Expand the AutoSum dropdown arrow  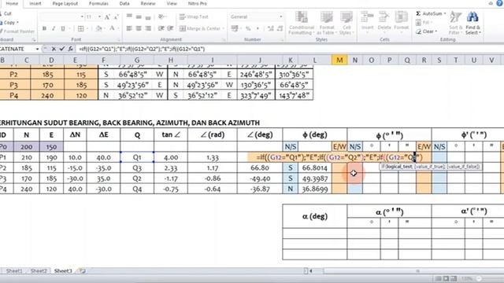click(445, 13)
